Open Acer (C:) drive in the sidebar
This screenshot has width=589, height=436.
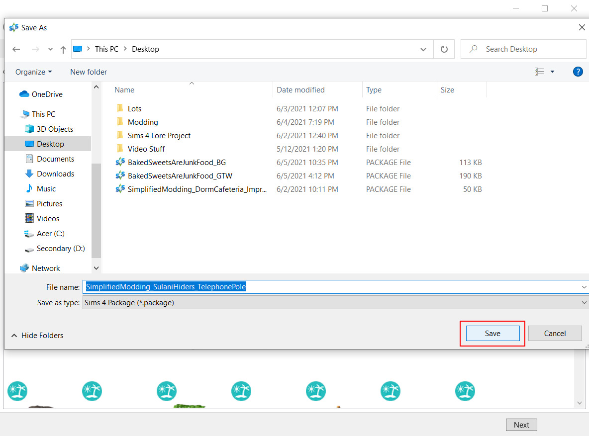pos(44,234)
